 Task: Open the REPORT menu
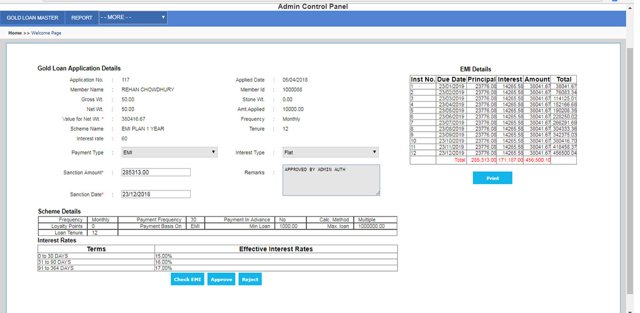(82, 18)
